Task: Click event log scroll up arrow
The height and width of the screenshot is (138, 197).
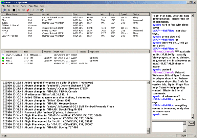Action: (148, 83)
